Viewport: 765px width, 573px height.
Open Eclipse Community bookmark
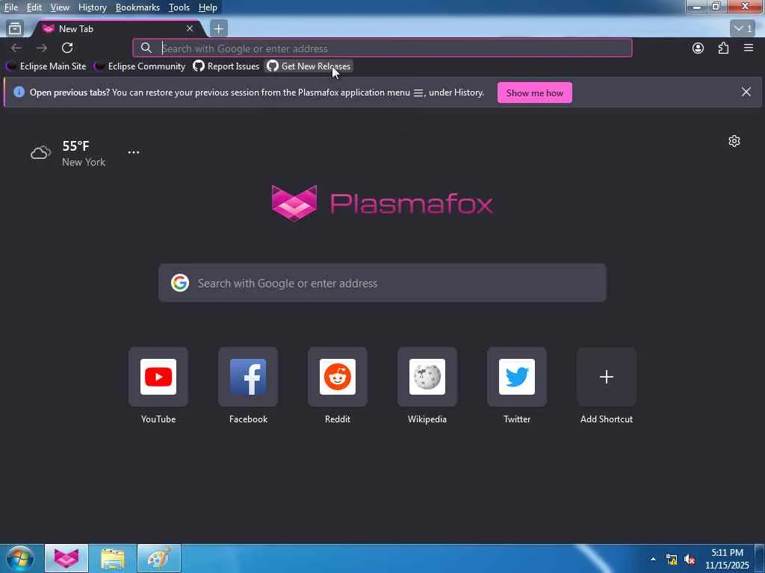click(x=140, y=66)
